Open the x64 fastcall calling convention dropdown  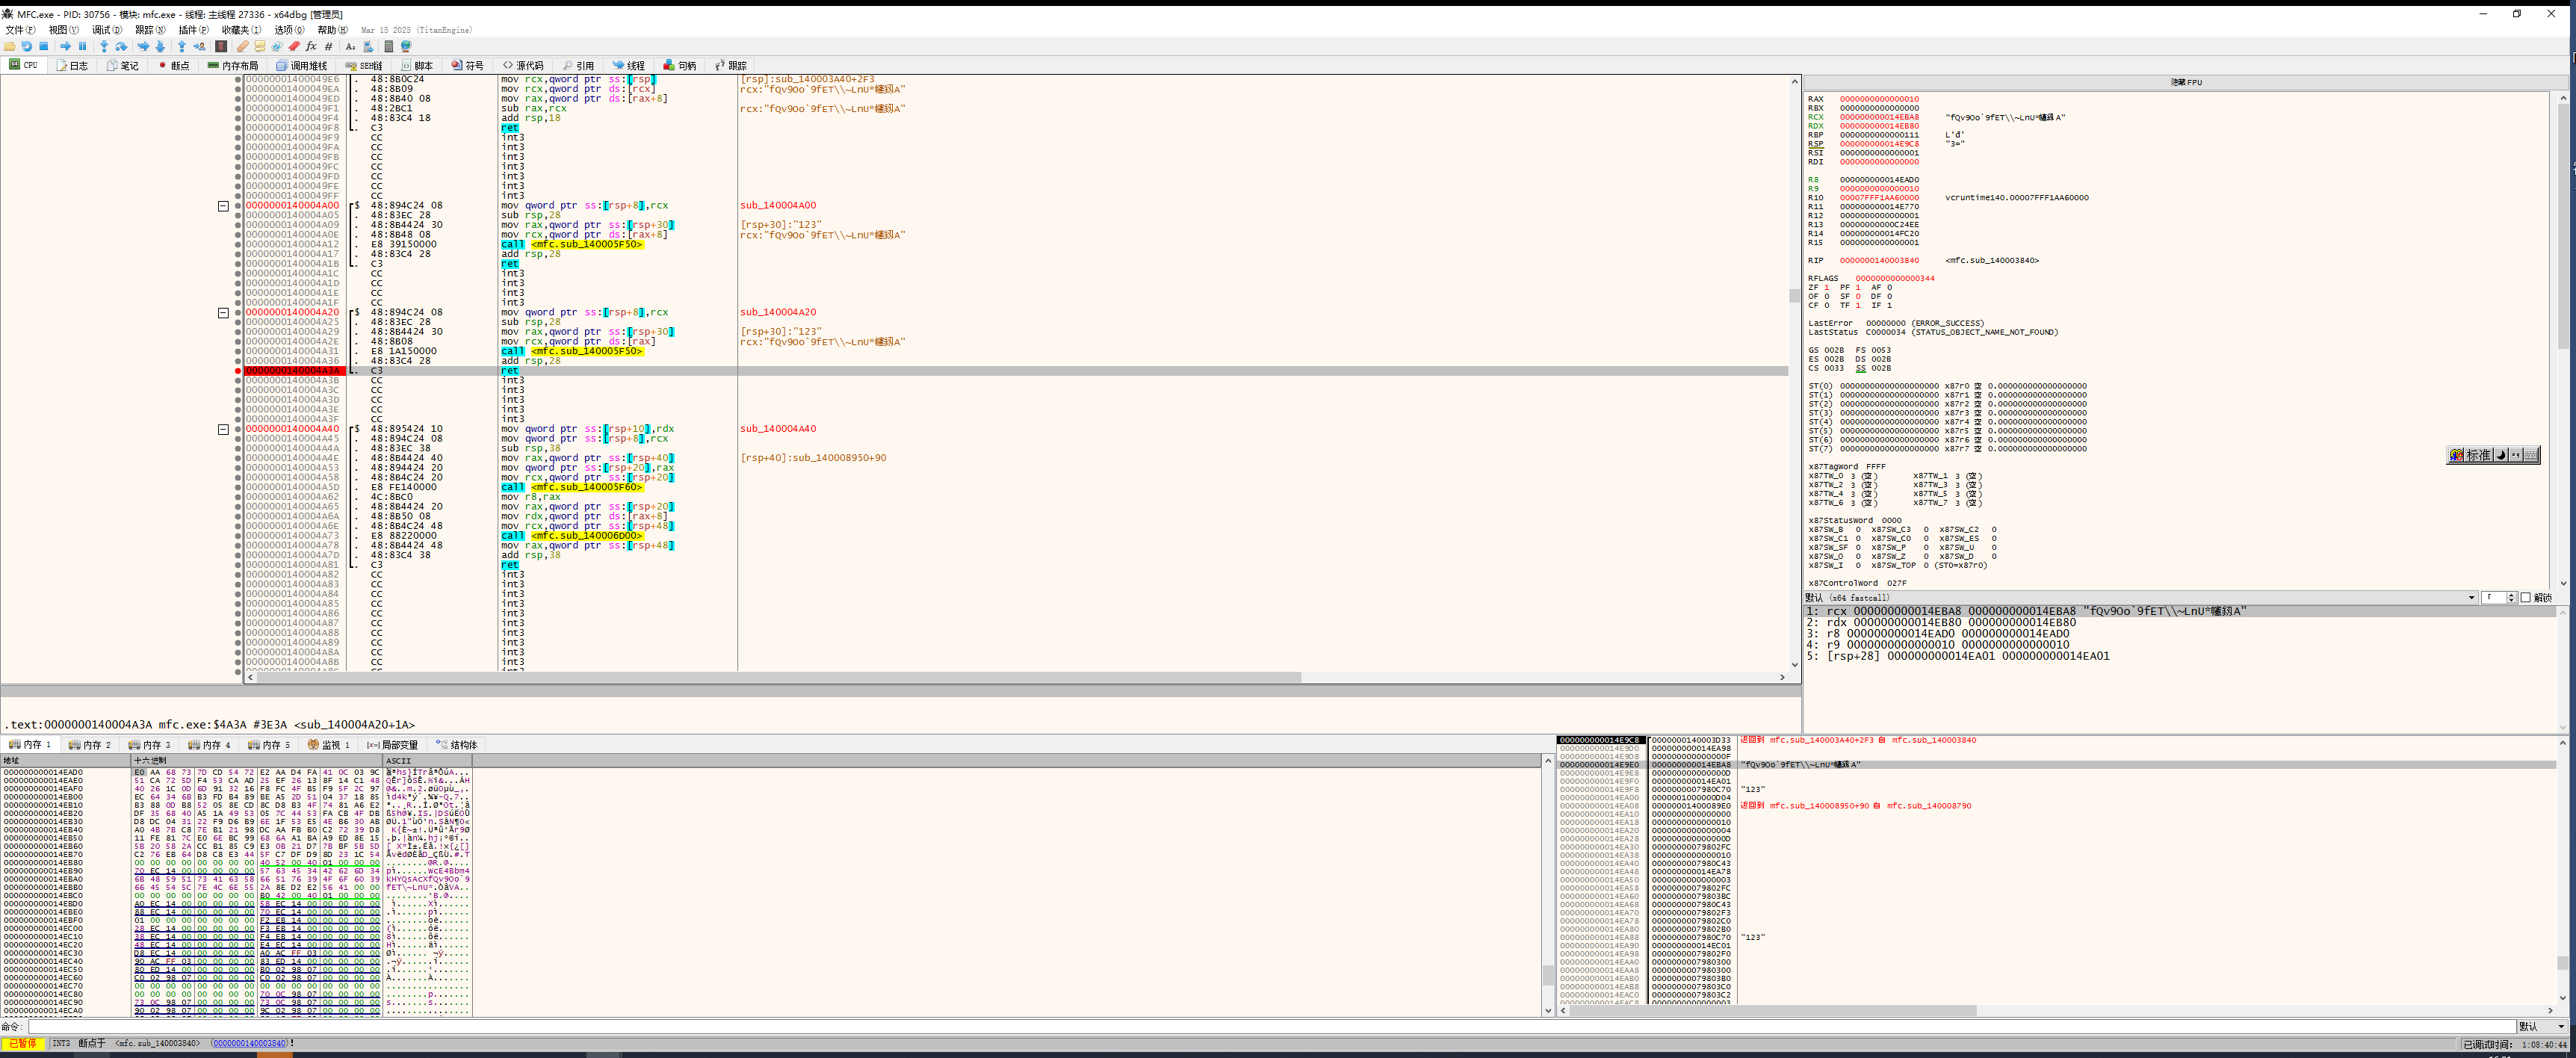click(x=2471, y=598)
